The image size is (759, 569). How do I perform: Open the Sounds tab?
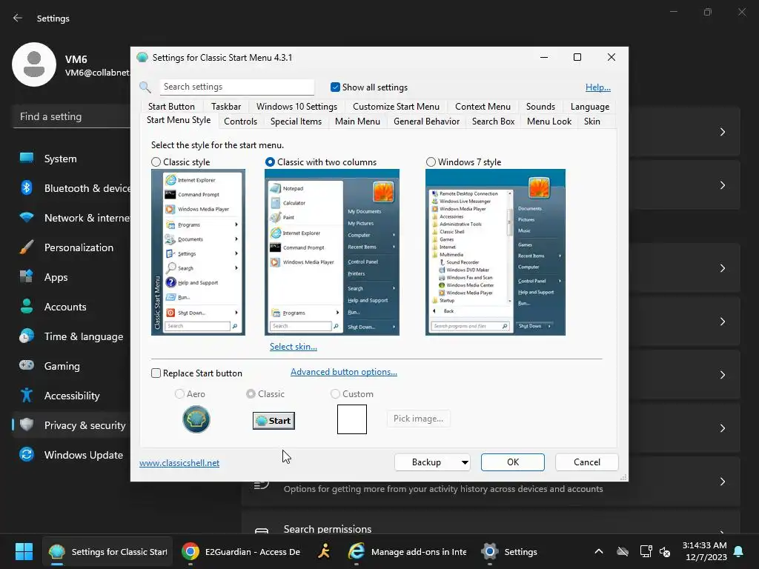point(540,107)
